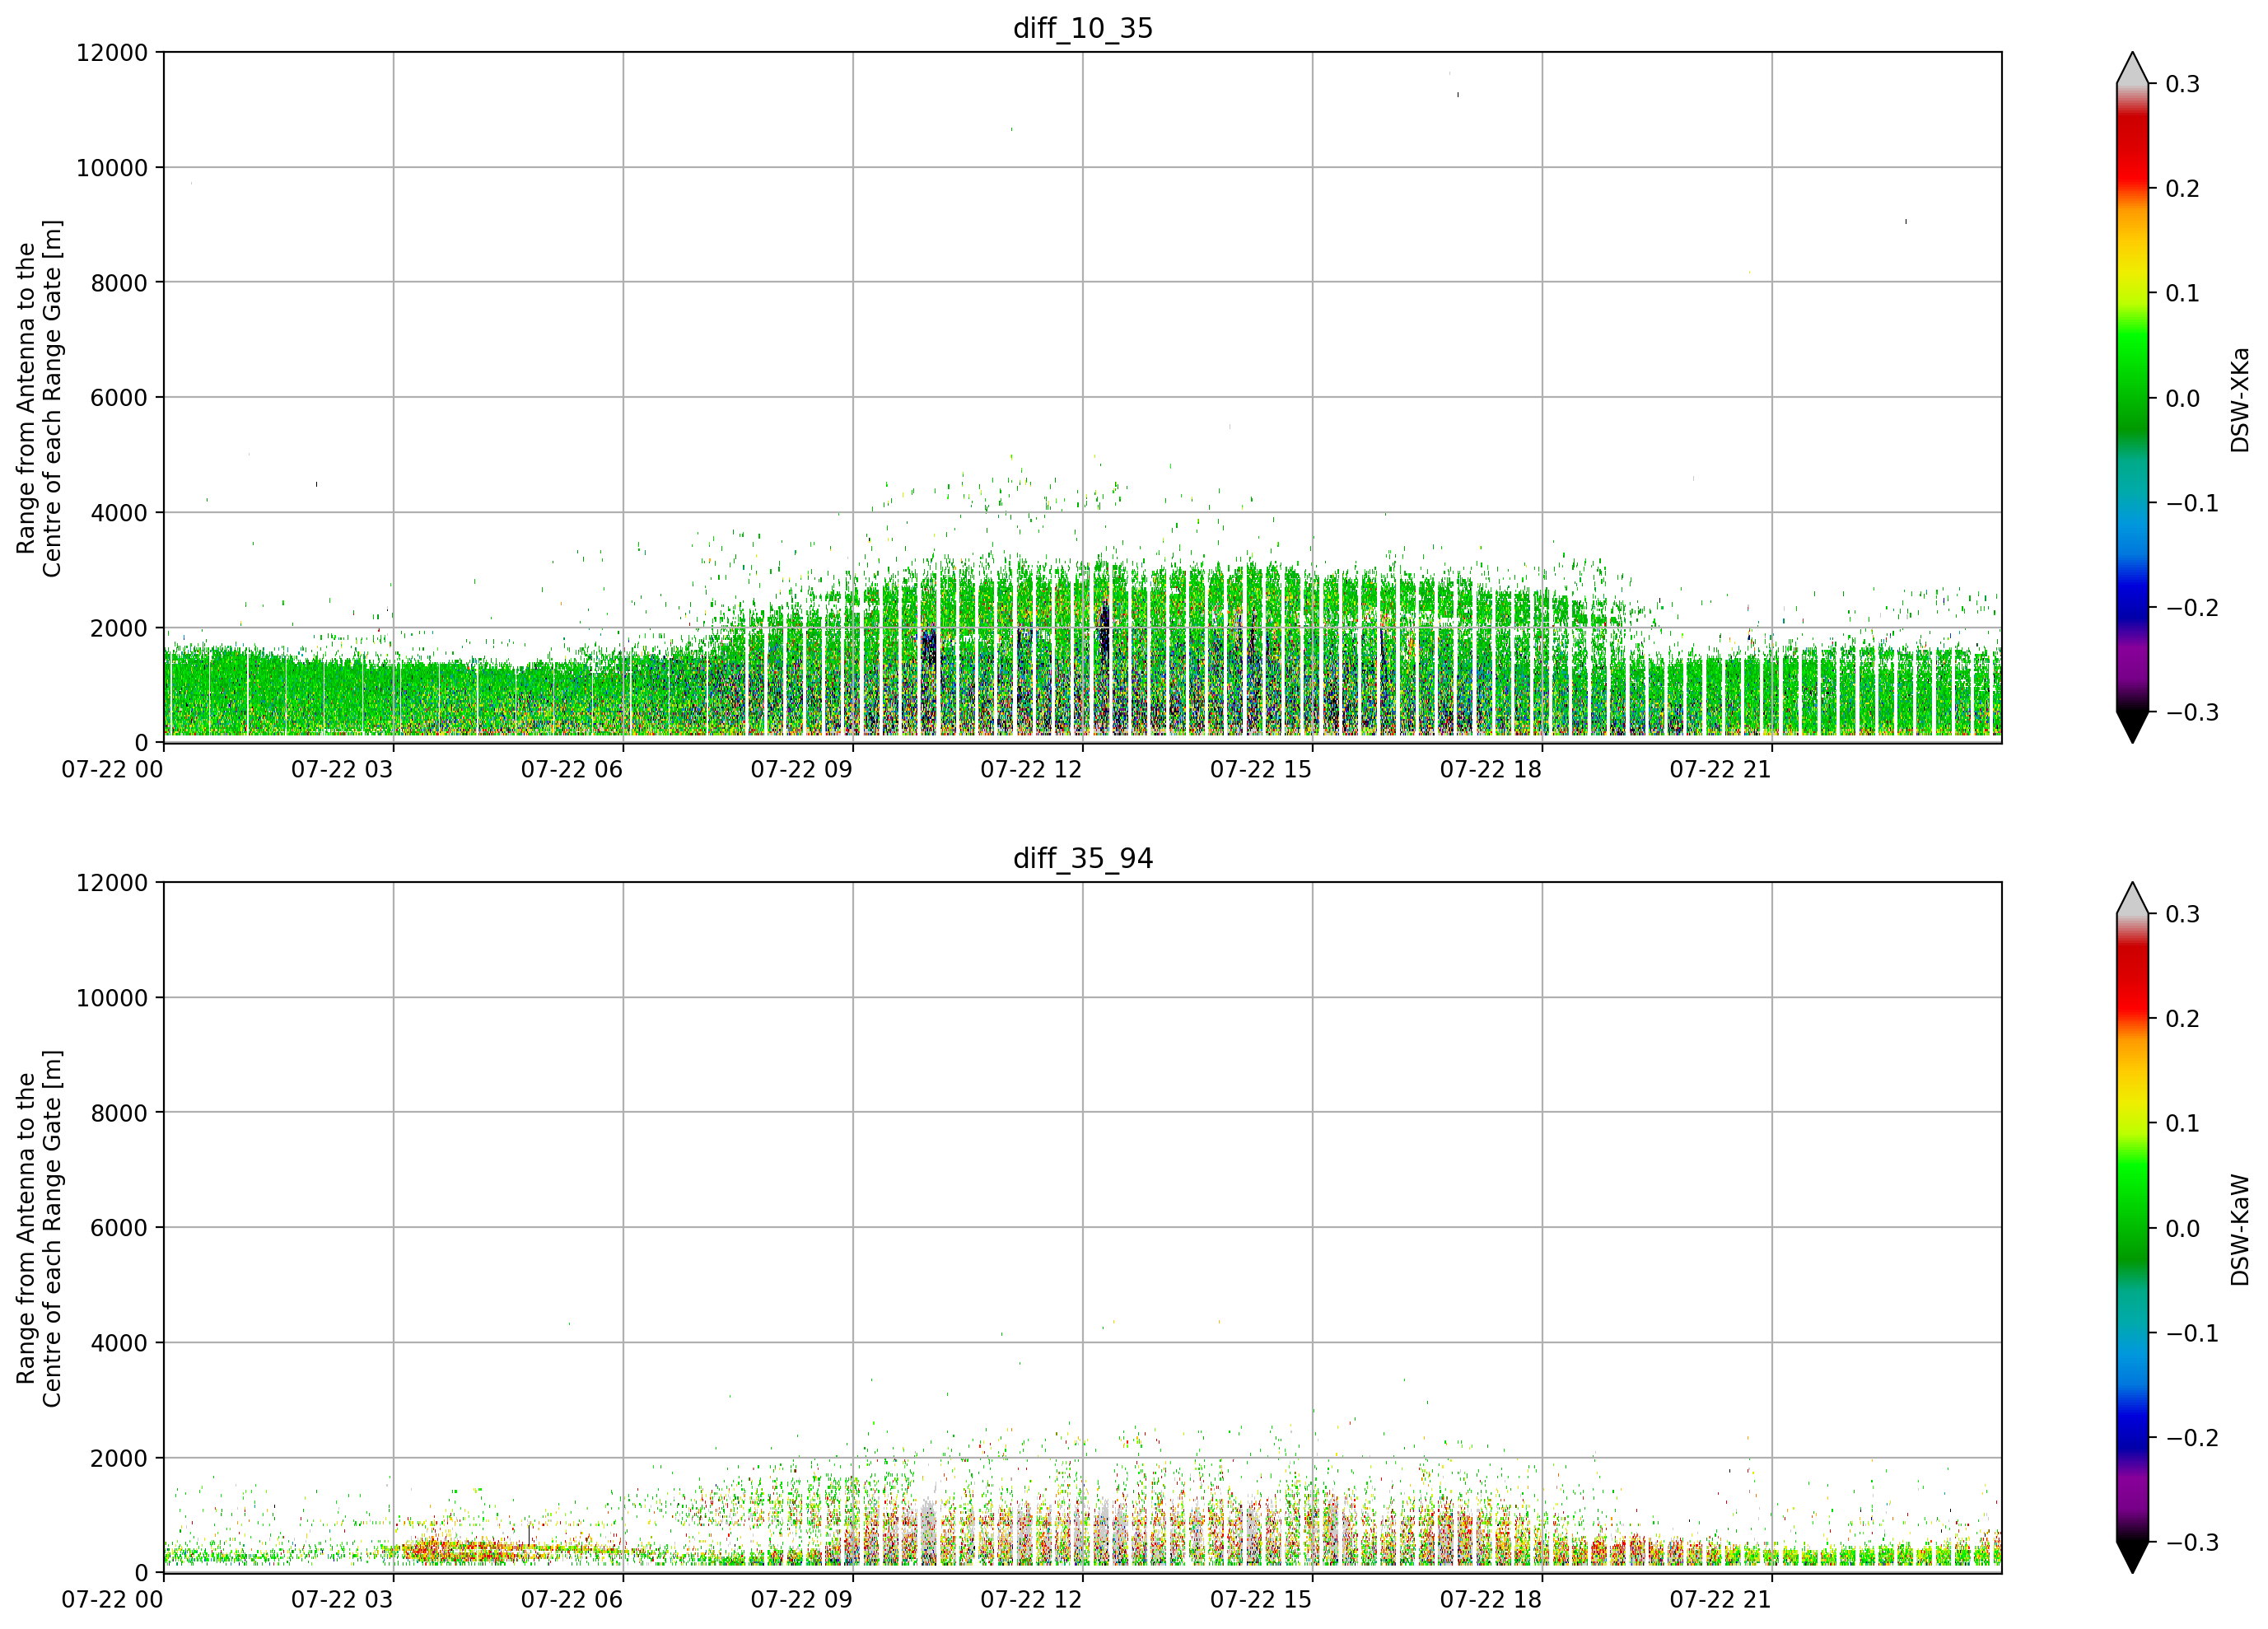Click the black lower arrow of the DSW-XKa colorbar
Screen dimensions: 2268x1629
(x=2133, y=726)
